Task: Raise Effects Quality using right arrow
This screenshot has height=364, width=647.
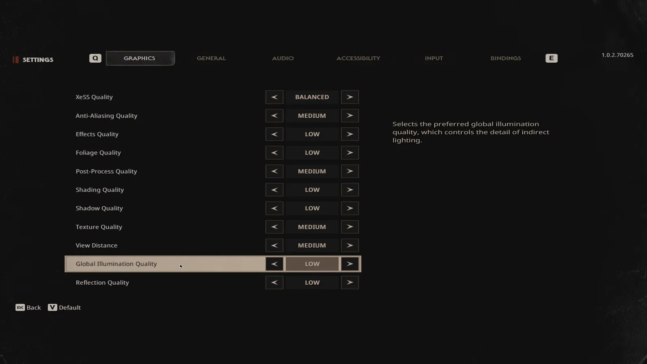Action: tap(350, 134)
